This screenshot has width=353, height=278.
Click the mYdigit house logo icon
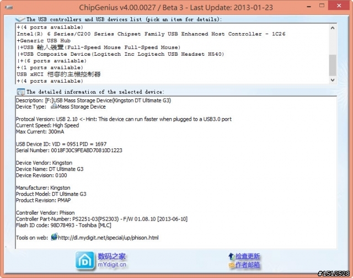[85, 261]
